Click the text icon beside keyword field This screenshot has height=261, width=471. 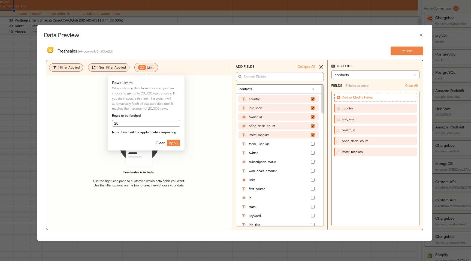[244, 216]
